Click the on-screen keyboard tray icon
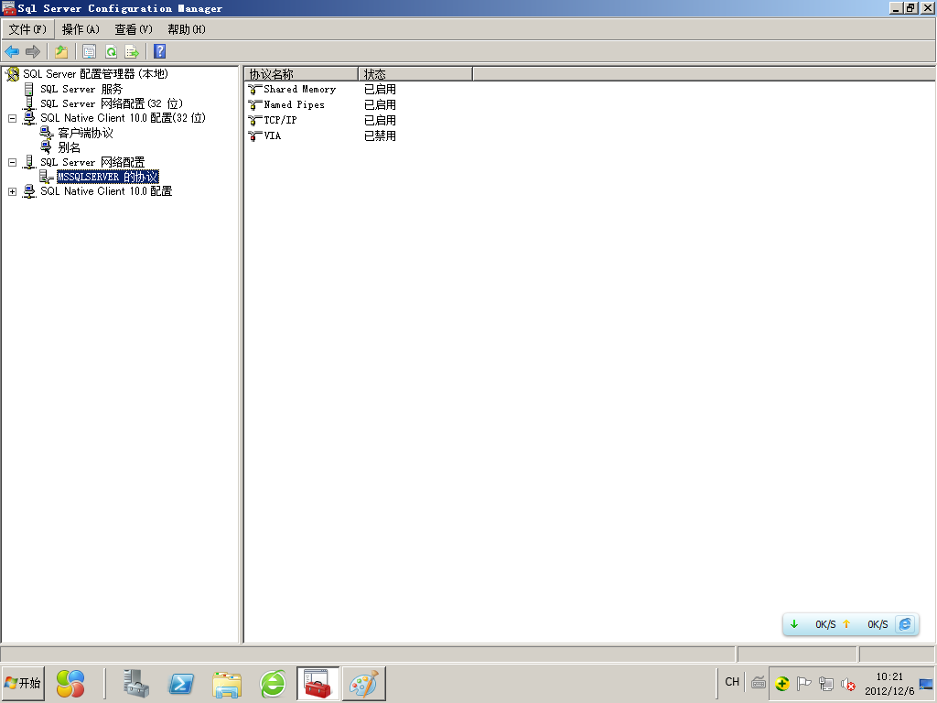Viewport: 937px width, 703px height. [759, 683]
